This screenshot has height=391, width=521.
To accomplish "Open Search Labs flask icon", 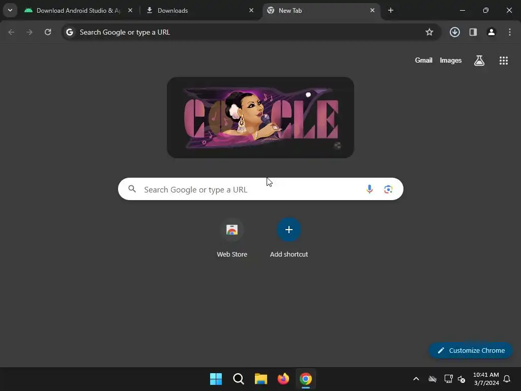I will (x=479, y=61).
